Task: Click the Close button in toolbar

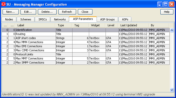Action: tap(85, 12)
